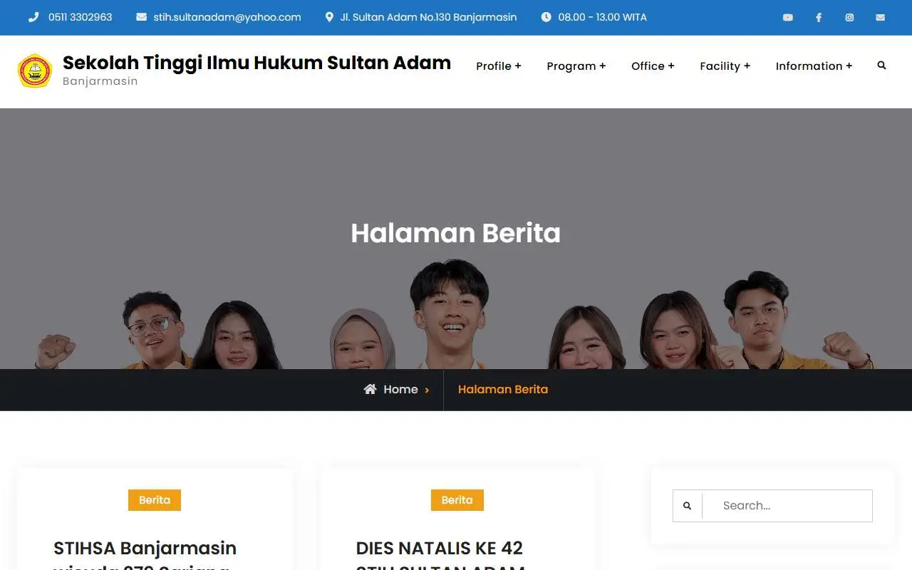The height and width of the screenshot is (570, 912).
Task: Click the house icon in the breadcrumb
Action: click(x=370, y=389)
